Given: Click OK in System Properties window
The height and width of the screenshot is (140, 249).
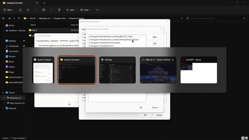Looking at the screenshot, I should click(69, 104).
